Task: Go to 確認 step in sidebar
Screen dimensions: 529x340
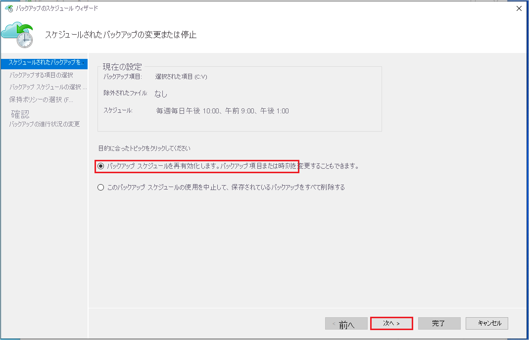Action: click(20, 114)
